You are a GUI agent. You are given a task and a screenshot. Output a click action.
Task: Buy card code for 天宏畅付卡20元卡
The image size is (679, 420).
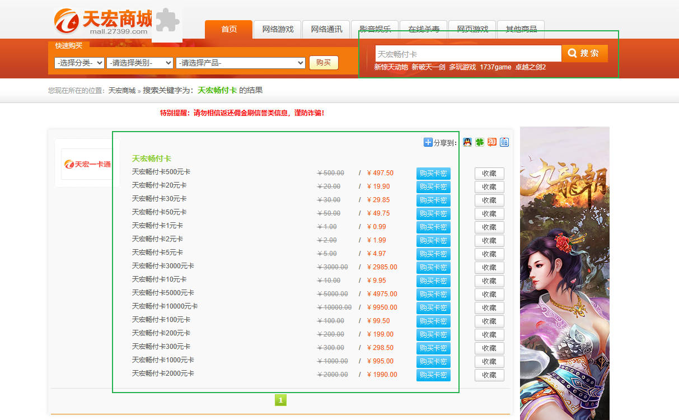[433, 187]
